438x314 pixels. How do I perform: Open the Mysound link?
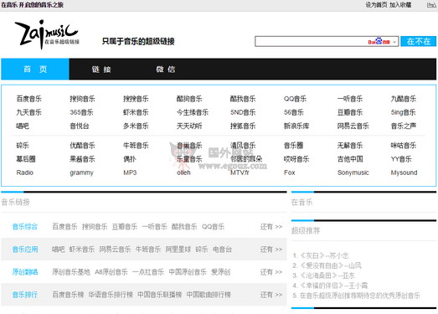(404, 172)
